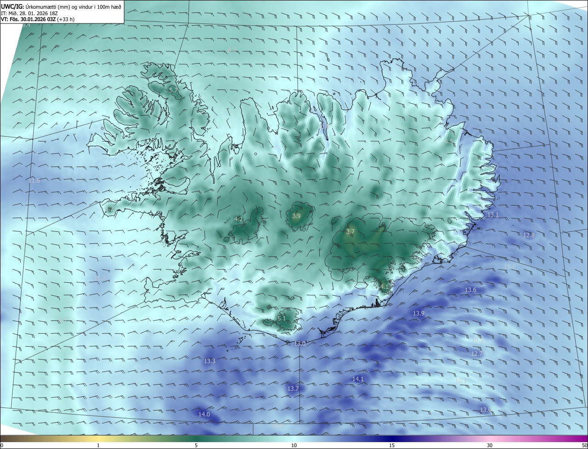Click the 5.7 value over the Westfjords
Screen dimensions: 588x449
click(174, 90)
